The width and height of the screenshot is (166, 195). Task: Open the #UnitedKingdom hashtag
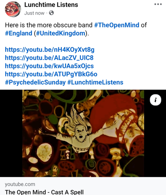coord(61,33)
